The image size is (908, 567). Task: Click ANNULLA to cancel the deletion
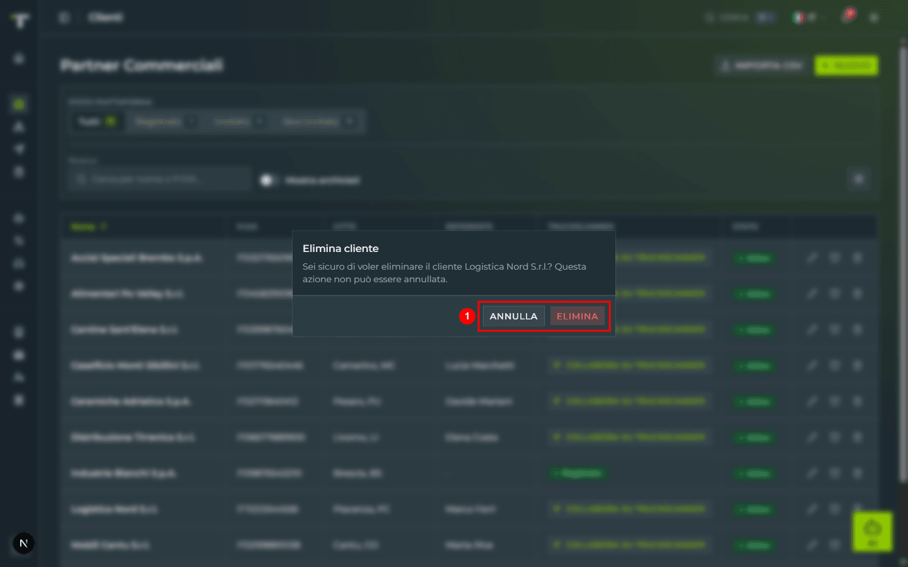(513, 316)
